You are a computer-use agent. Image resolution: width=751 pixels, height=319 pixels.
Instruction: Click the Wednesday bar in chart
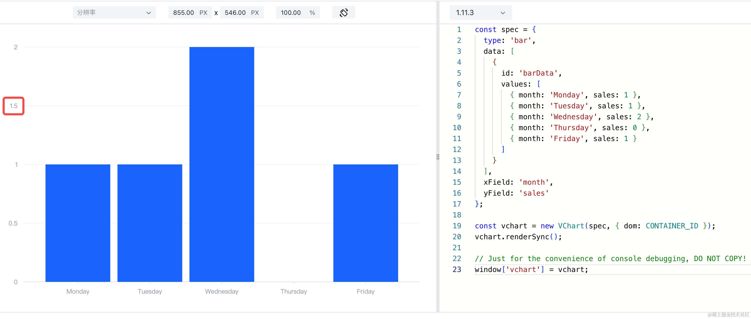[x=222, y=164]
